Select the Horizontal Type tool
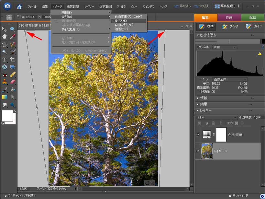Screen dimensions: 265x199 pos(5,60)
